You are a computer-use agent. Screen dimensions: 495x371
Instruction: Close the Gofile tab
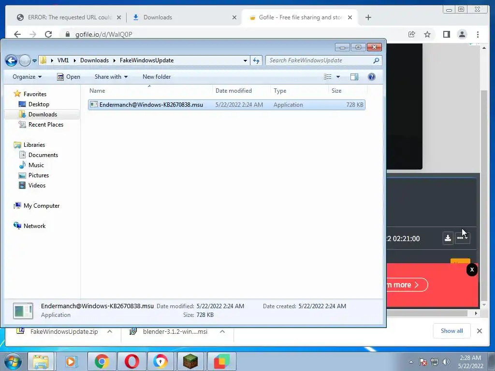[350, 17]
